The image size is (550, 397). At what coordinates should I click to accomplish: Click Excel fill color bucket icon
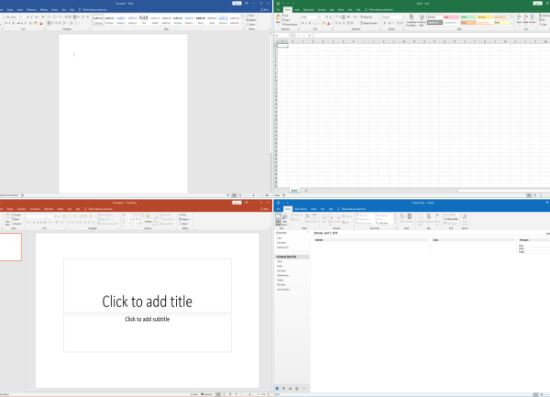pos(323,23)
